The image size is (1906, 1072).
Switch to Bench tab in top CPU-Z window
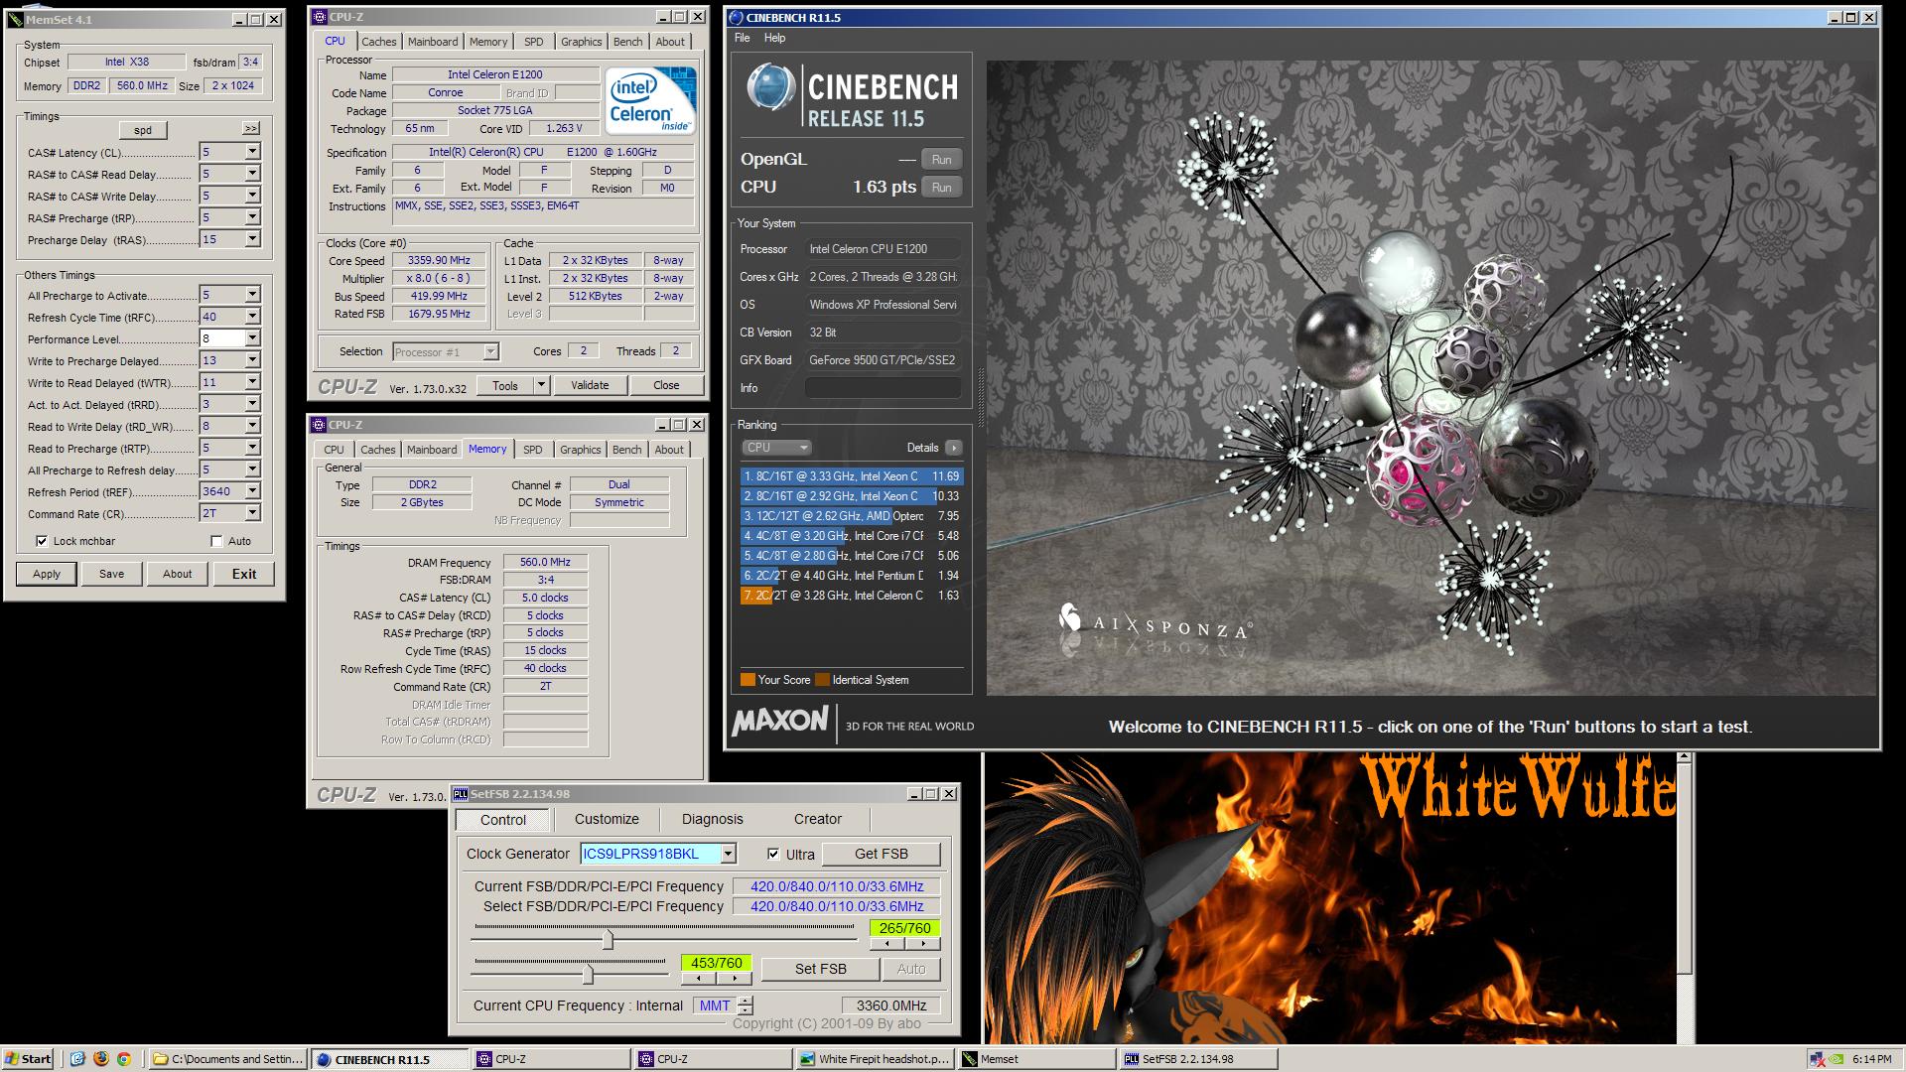pos(627,42)
